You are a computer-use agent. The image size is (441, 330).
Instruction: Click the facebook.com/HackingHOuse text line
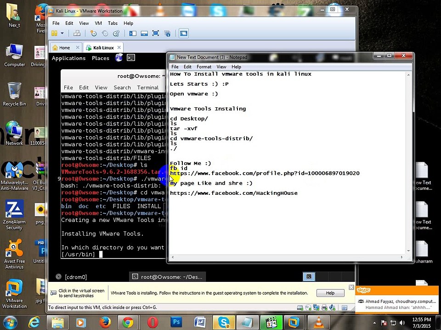[234, 193]
